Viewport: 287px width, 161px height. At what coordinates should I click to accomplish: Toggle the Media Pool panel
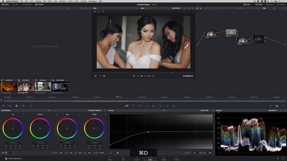27,4
